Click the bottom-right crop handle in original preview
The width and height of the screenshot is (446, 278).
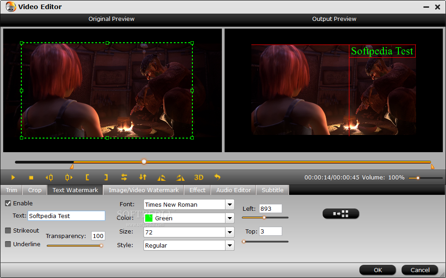[x=192, y=138]
